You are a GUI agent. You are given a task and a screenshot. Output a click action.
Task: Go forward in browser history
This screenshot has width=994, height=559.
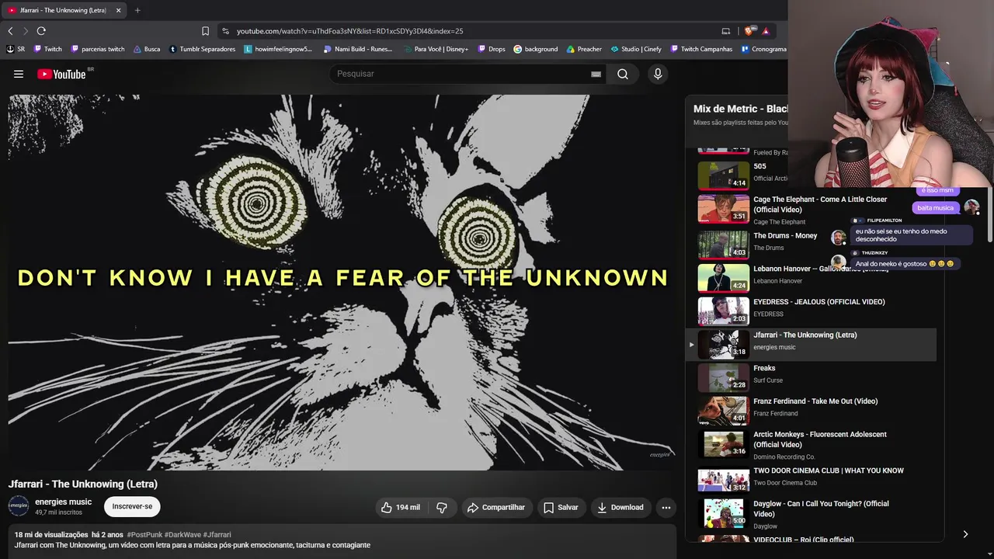(x=25, y=31)
